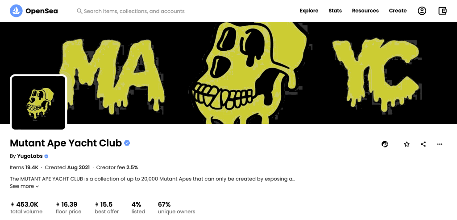Viewport: 457px width, 220px height.
Task: Open the Stats menu
Action: 335,11
